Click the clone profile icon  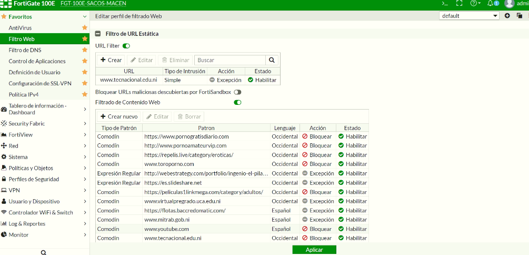coord(518,16)
